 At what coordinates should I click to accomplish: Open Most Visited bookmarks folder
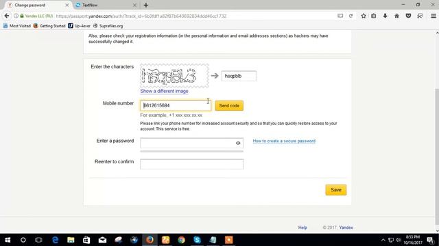click(16, 26)
